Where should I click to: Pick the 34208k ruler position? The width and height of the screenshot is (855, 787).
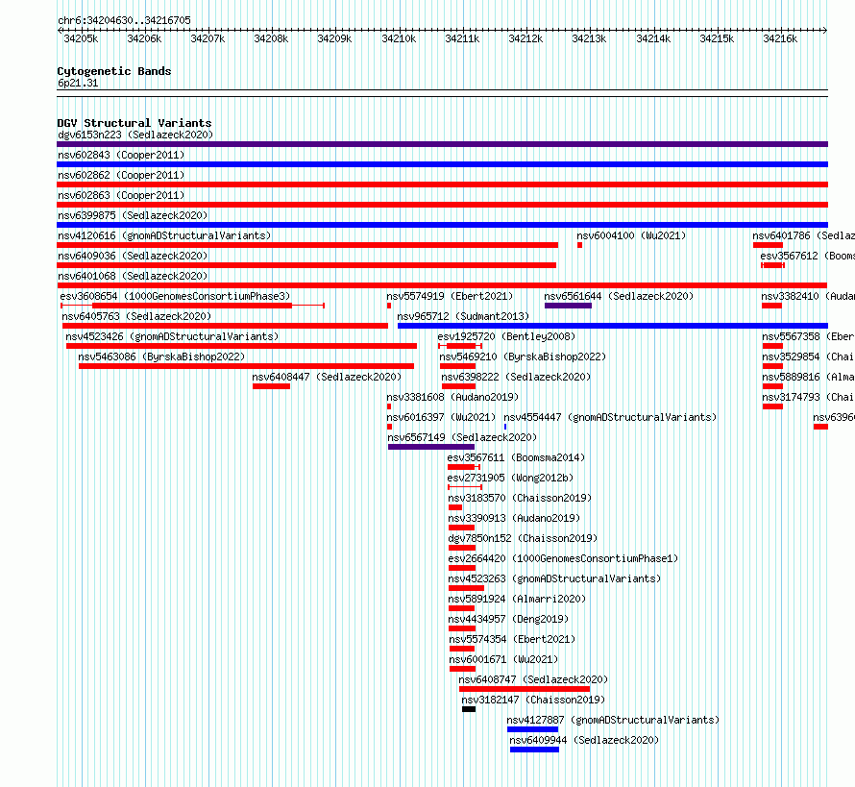(271, 38)
